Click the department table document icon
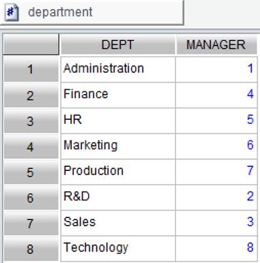Screen dimensions: 260x263 coord(12,13)
